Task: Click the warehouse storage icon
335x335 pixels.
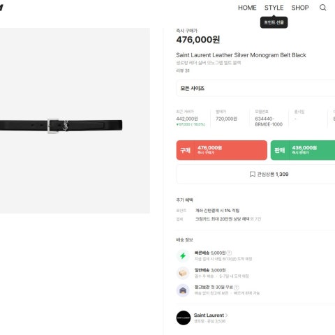Action: pos(183,290)
